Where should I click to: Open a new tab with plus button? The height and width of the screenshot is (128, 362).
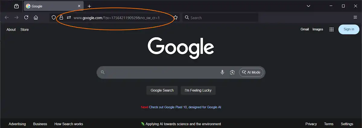pyautogui.click(x=89, y=6)
